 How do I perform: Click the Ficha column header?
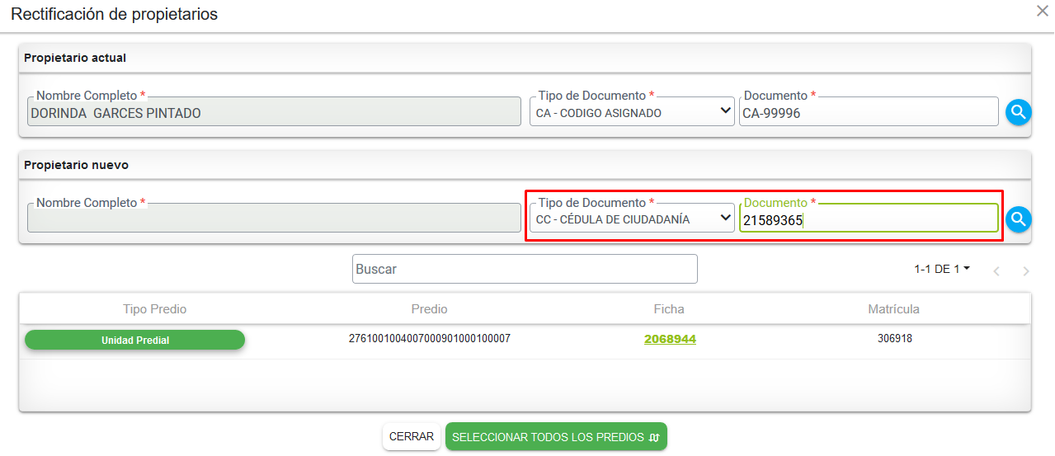(669, 309)
